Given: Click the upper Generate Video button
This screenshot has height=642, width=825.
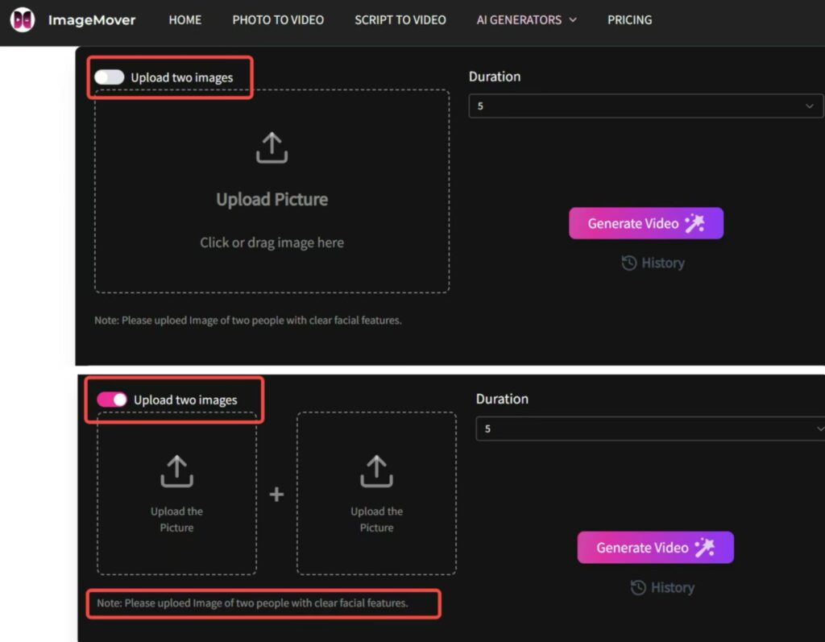Looking at the screenshot, I should [645, 223].
